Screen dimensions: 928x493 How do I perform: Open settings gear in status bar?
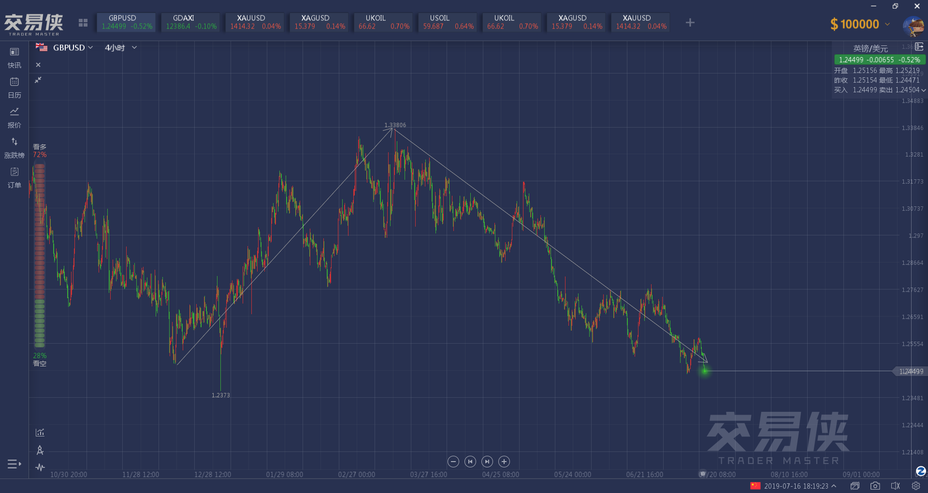click(x=915, y=486)
